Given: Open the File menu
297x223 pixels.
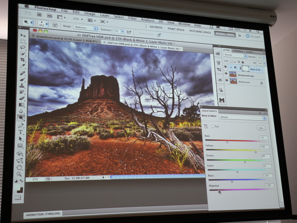Looking at the screenshot, I should point(64,11).
